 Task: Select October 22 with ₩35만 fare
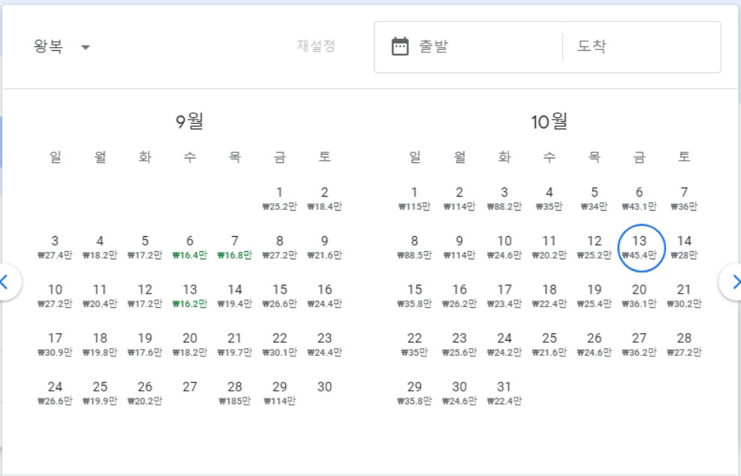coord(414,344)
